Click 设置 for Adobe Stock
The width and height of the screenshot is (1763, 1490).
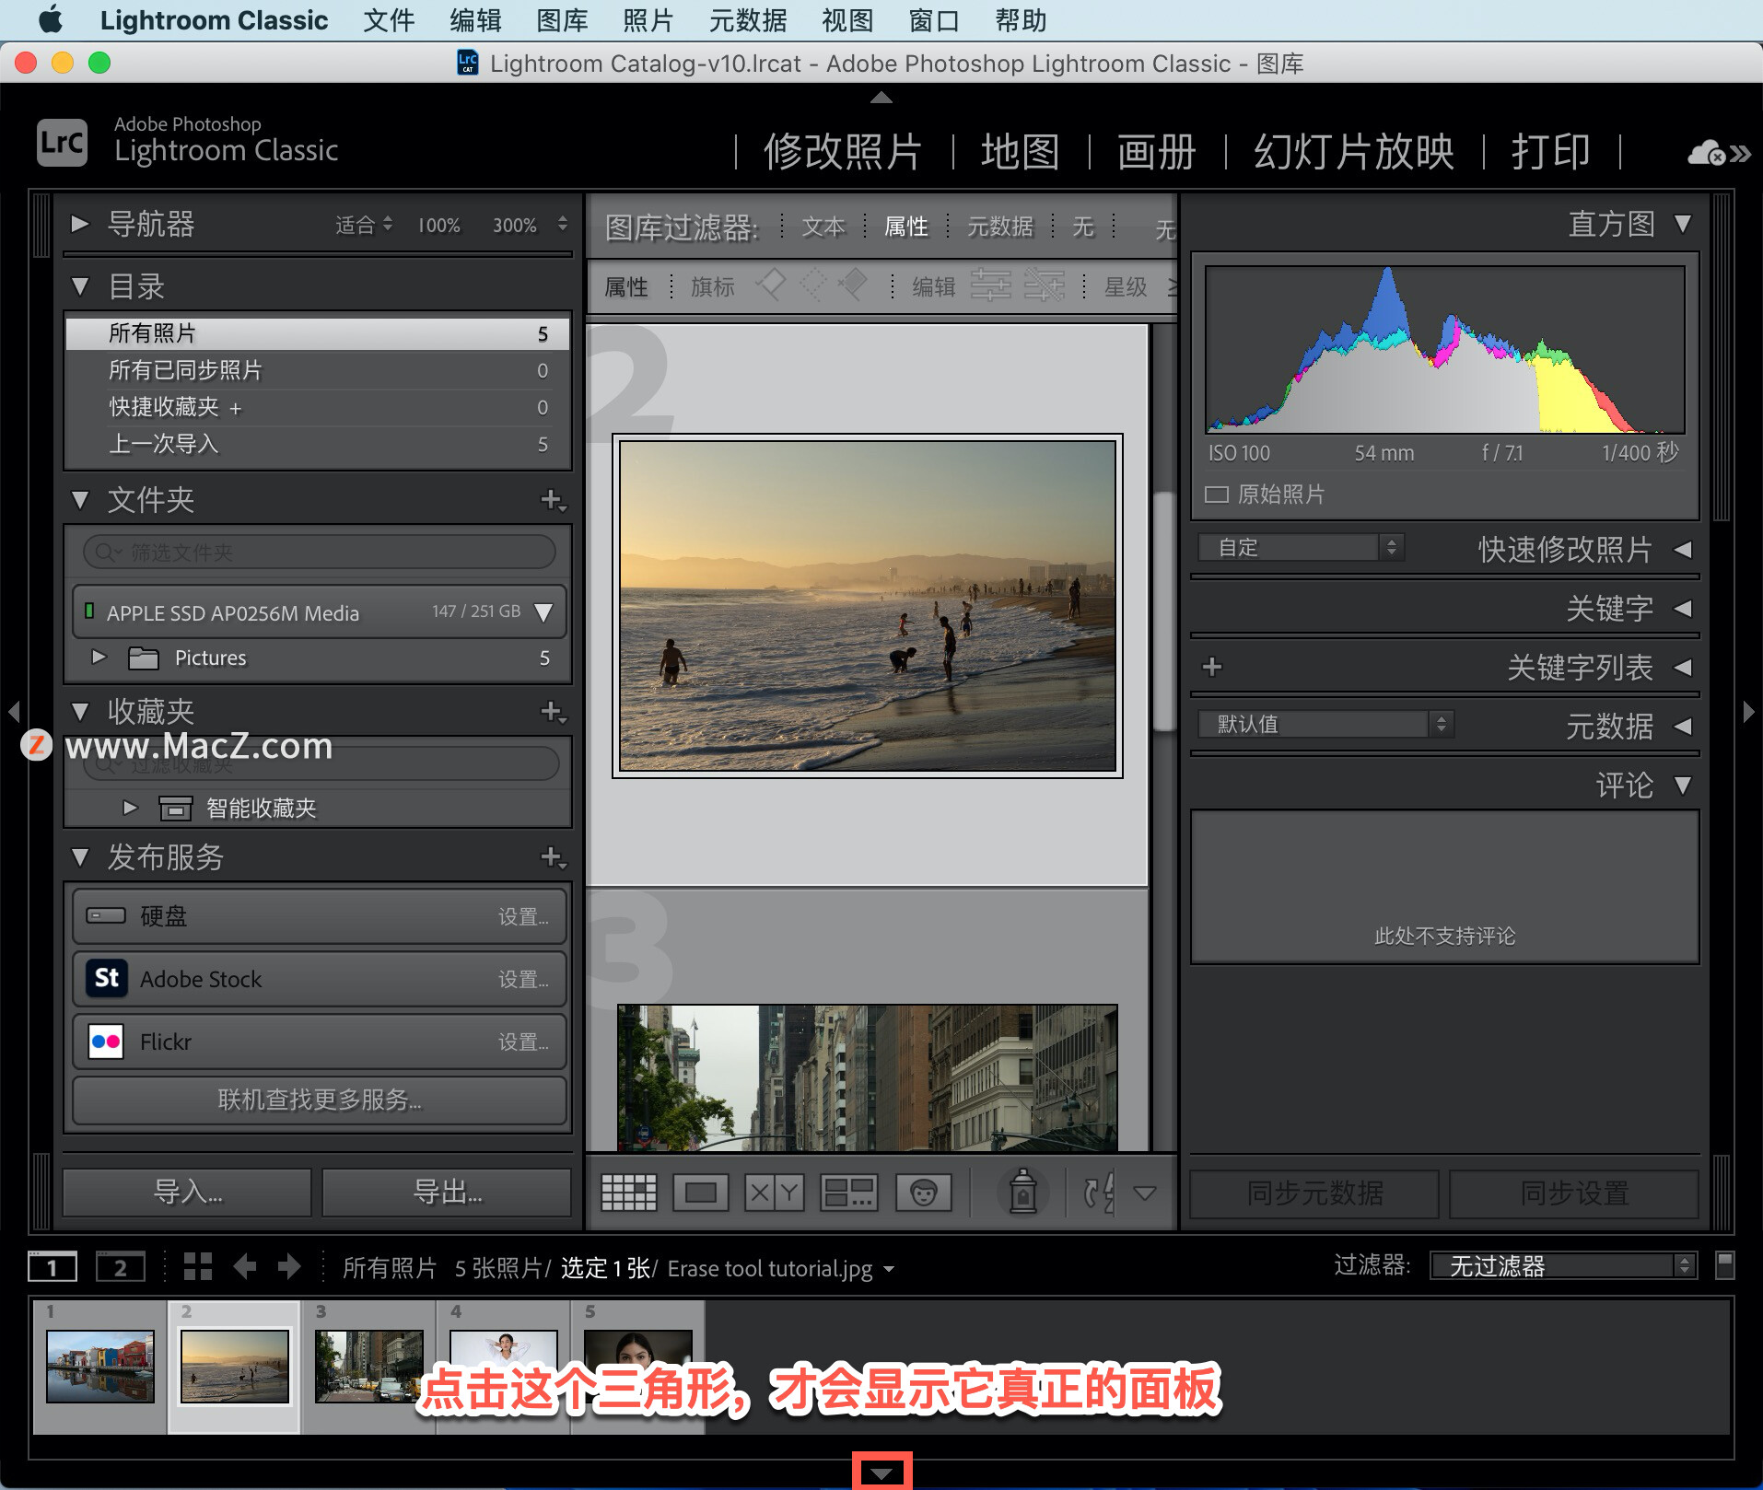click(x=523, y=979)
